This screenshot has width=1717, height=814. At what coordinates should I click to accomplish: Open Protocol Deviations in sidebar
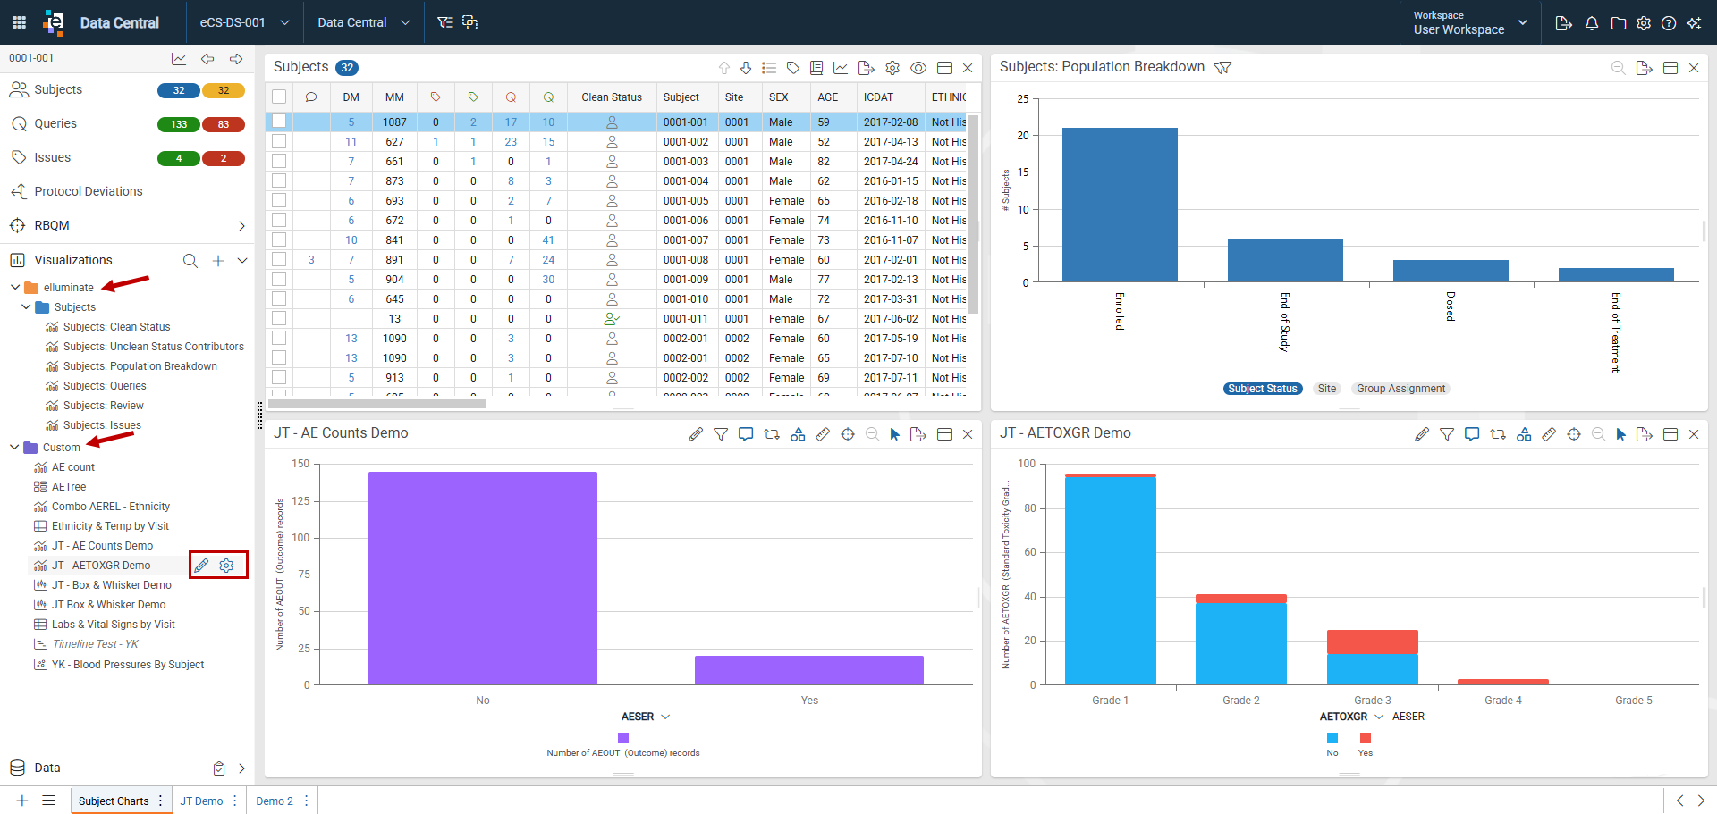pos(89,192)
